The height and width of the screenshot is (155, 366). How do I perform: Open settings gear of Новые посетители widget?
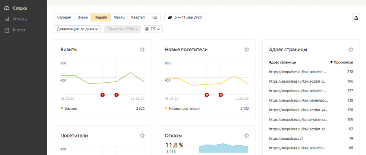(247, 50)
